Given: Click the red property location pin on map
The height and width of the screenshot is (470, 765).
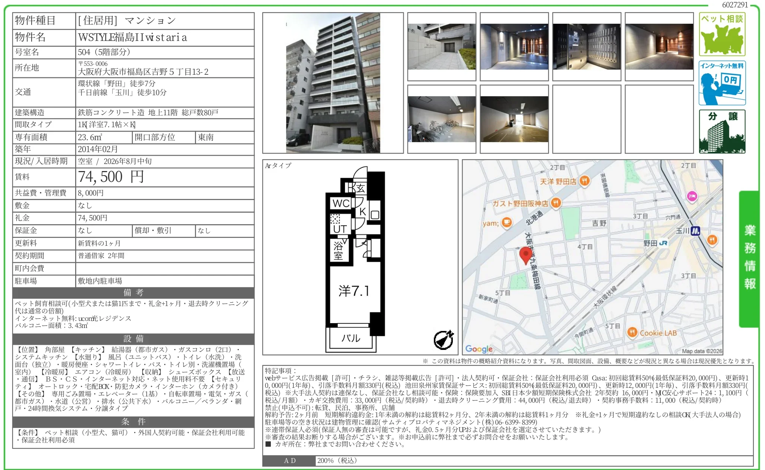Looking at the screenshot, I should pos(525,256).
